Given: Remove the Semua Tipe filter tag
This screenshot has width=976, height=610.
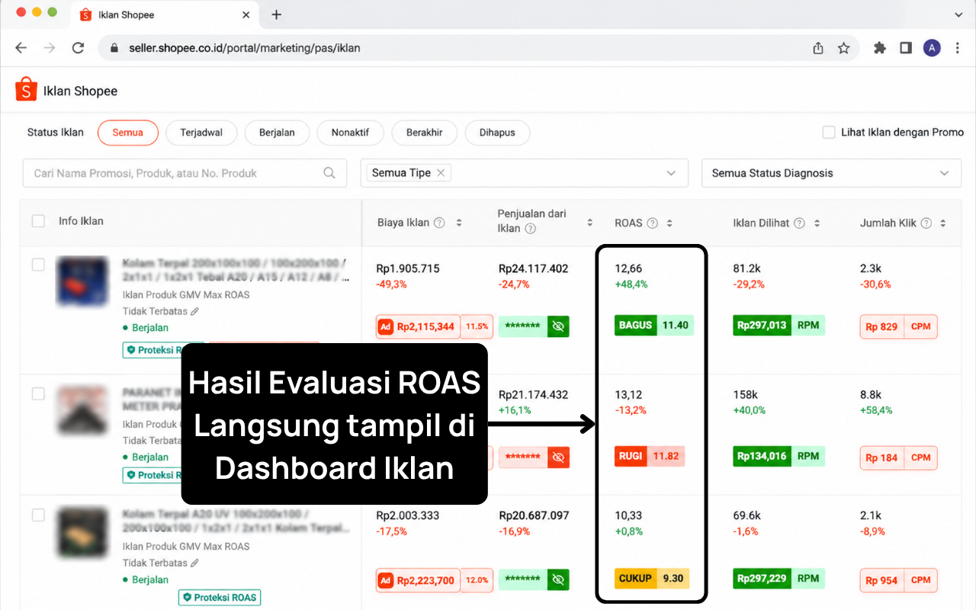Looking at the screenshot, I should pos(440,173).
